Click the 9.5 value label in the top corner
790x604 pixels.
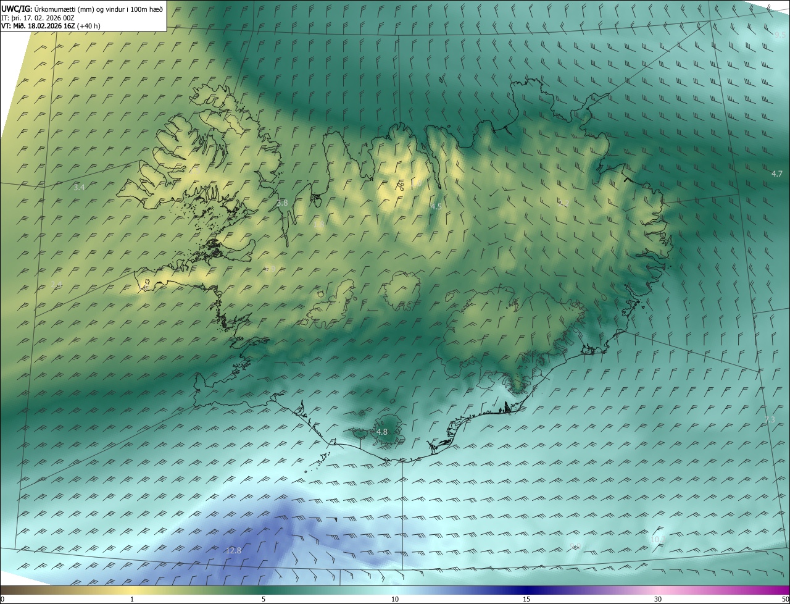(780, 35)
